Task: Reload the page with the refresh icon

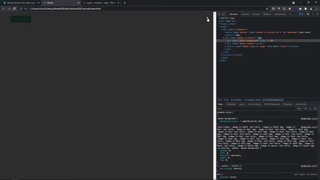Action: coord(14,9)
